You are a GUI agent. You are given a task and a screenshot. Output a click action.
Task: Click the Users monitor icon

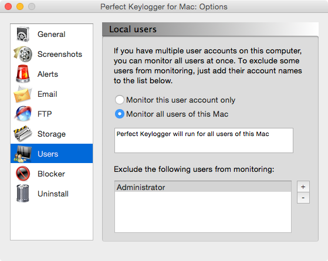[x=23, y=154]
